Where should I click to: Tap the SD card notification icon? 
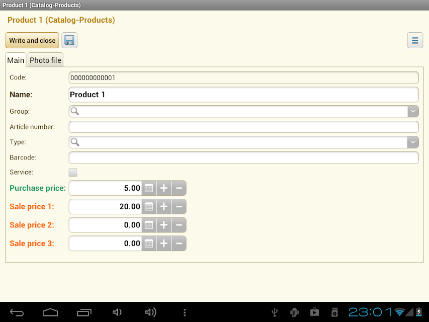point(334,312)
